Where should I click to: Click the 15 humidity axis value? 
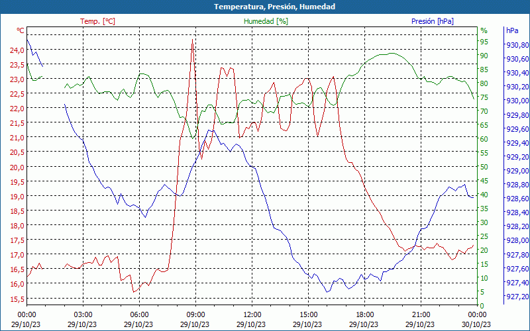[484, 264]
